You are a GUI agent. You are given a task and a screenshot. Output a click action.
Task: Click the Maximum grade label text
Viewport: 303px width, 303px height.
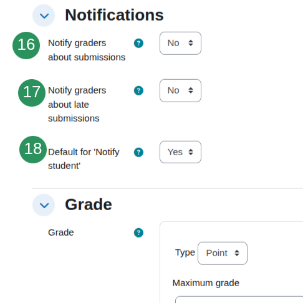(x=206, y=283)
